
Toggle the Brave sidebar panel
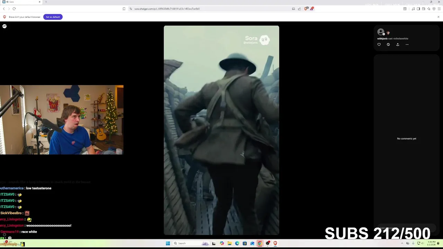coord(418,9)
